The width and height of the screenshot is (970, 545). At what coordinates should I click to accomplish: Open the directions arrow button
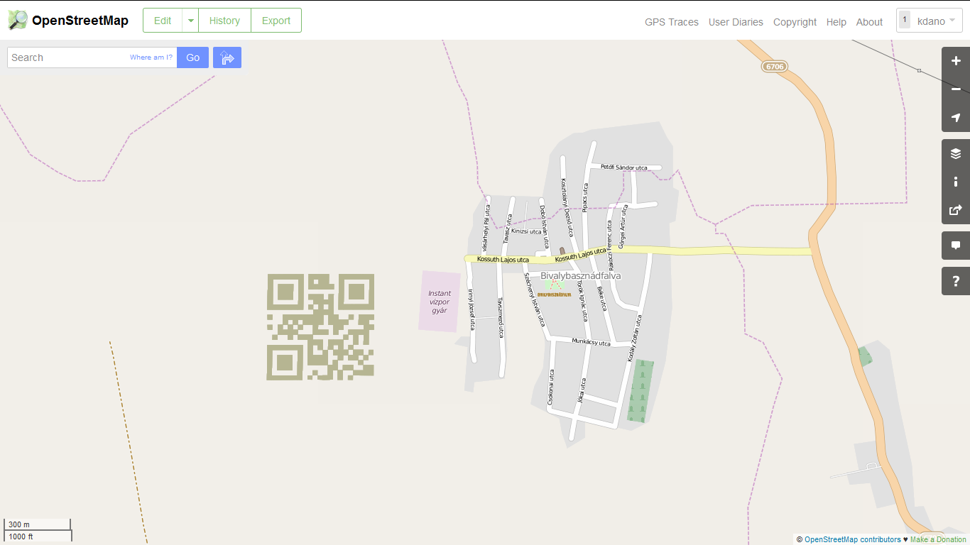(x=227, y=57)
